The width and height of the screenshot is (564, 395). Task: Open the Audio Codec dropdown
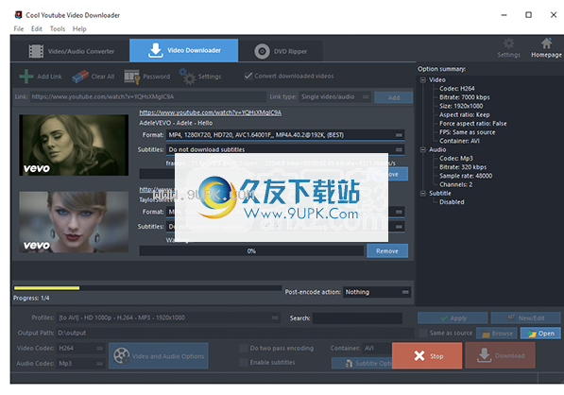tap(81, 363)
